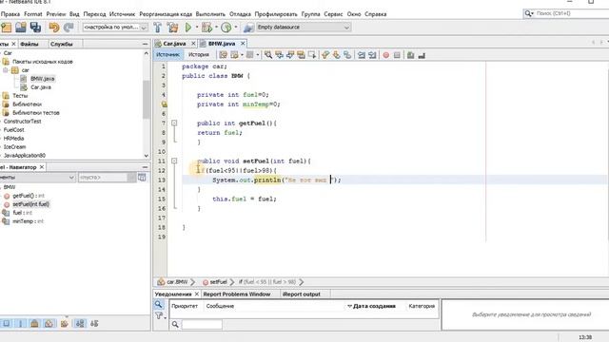Screen dimensions: 609x342
Task: Open dropdown arrow next to Debug icon
Action: 216,28
